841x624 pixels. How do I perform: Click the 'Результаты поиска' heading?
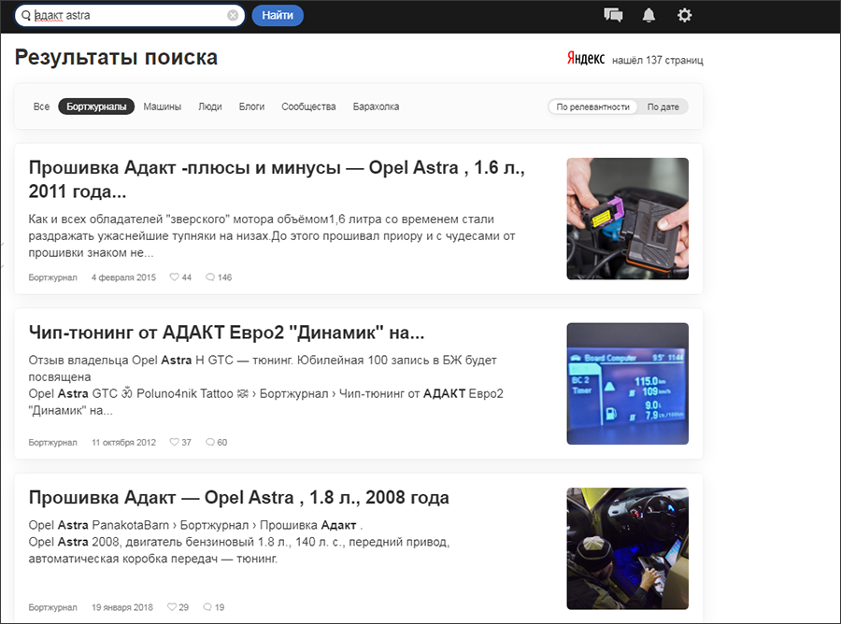(116, 57)
